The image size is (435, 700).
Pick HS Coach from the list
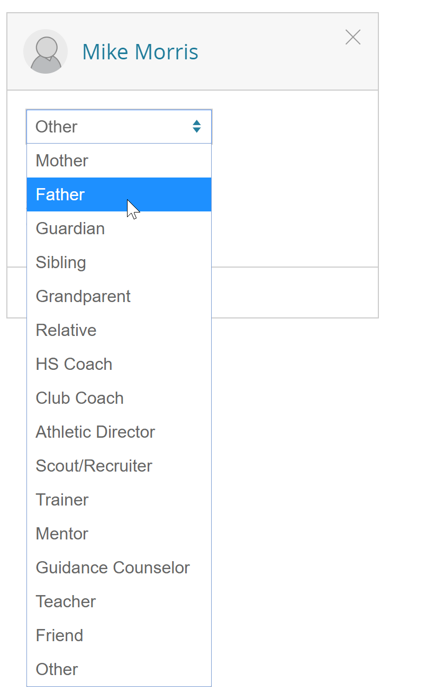click(x=119, y=364)
